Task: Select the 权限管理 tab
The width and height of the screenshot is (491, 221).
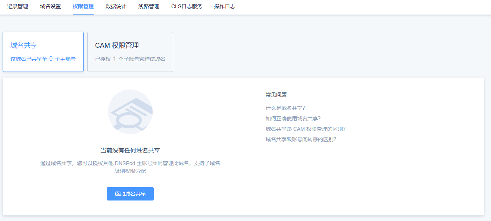Action: [83, 6]
